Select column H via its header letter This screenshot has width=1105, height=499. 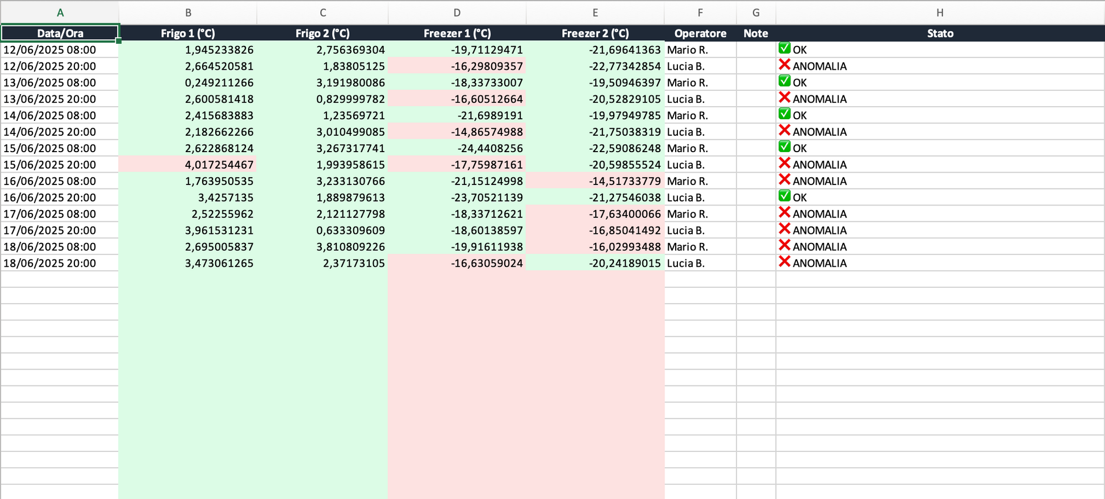[x=940, y=12]
